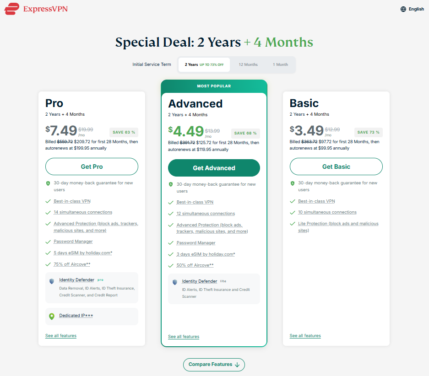Select the 2 Years service term
Viewport: 429px width, 376px height.
tap(204, 64)
